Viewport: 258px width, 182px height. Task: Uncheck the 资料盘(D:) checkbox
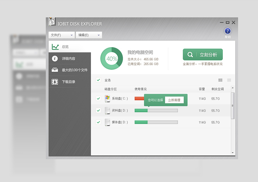pos(98,110)
